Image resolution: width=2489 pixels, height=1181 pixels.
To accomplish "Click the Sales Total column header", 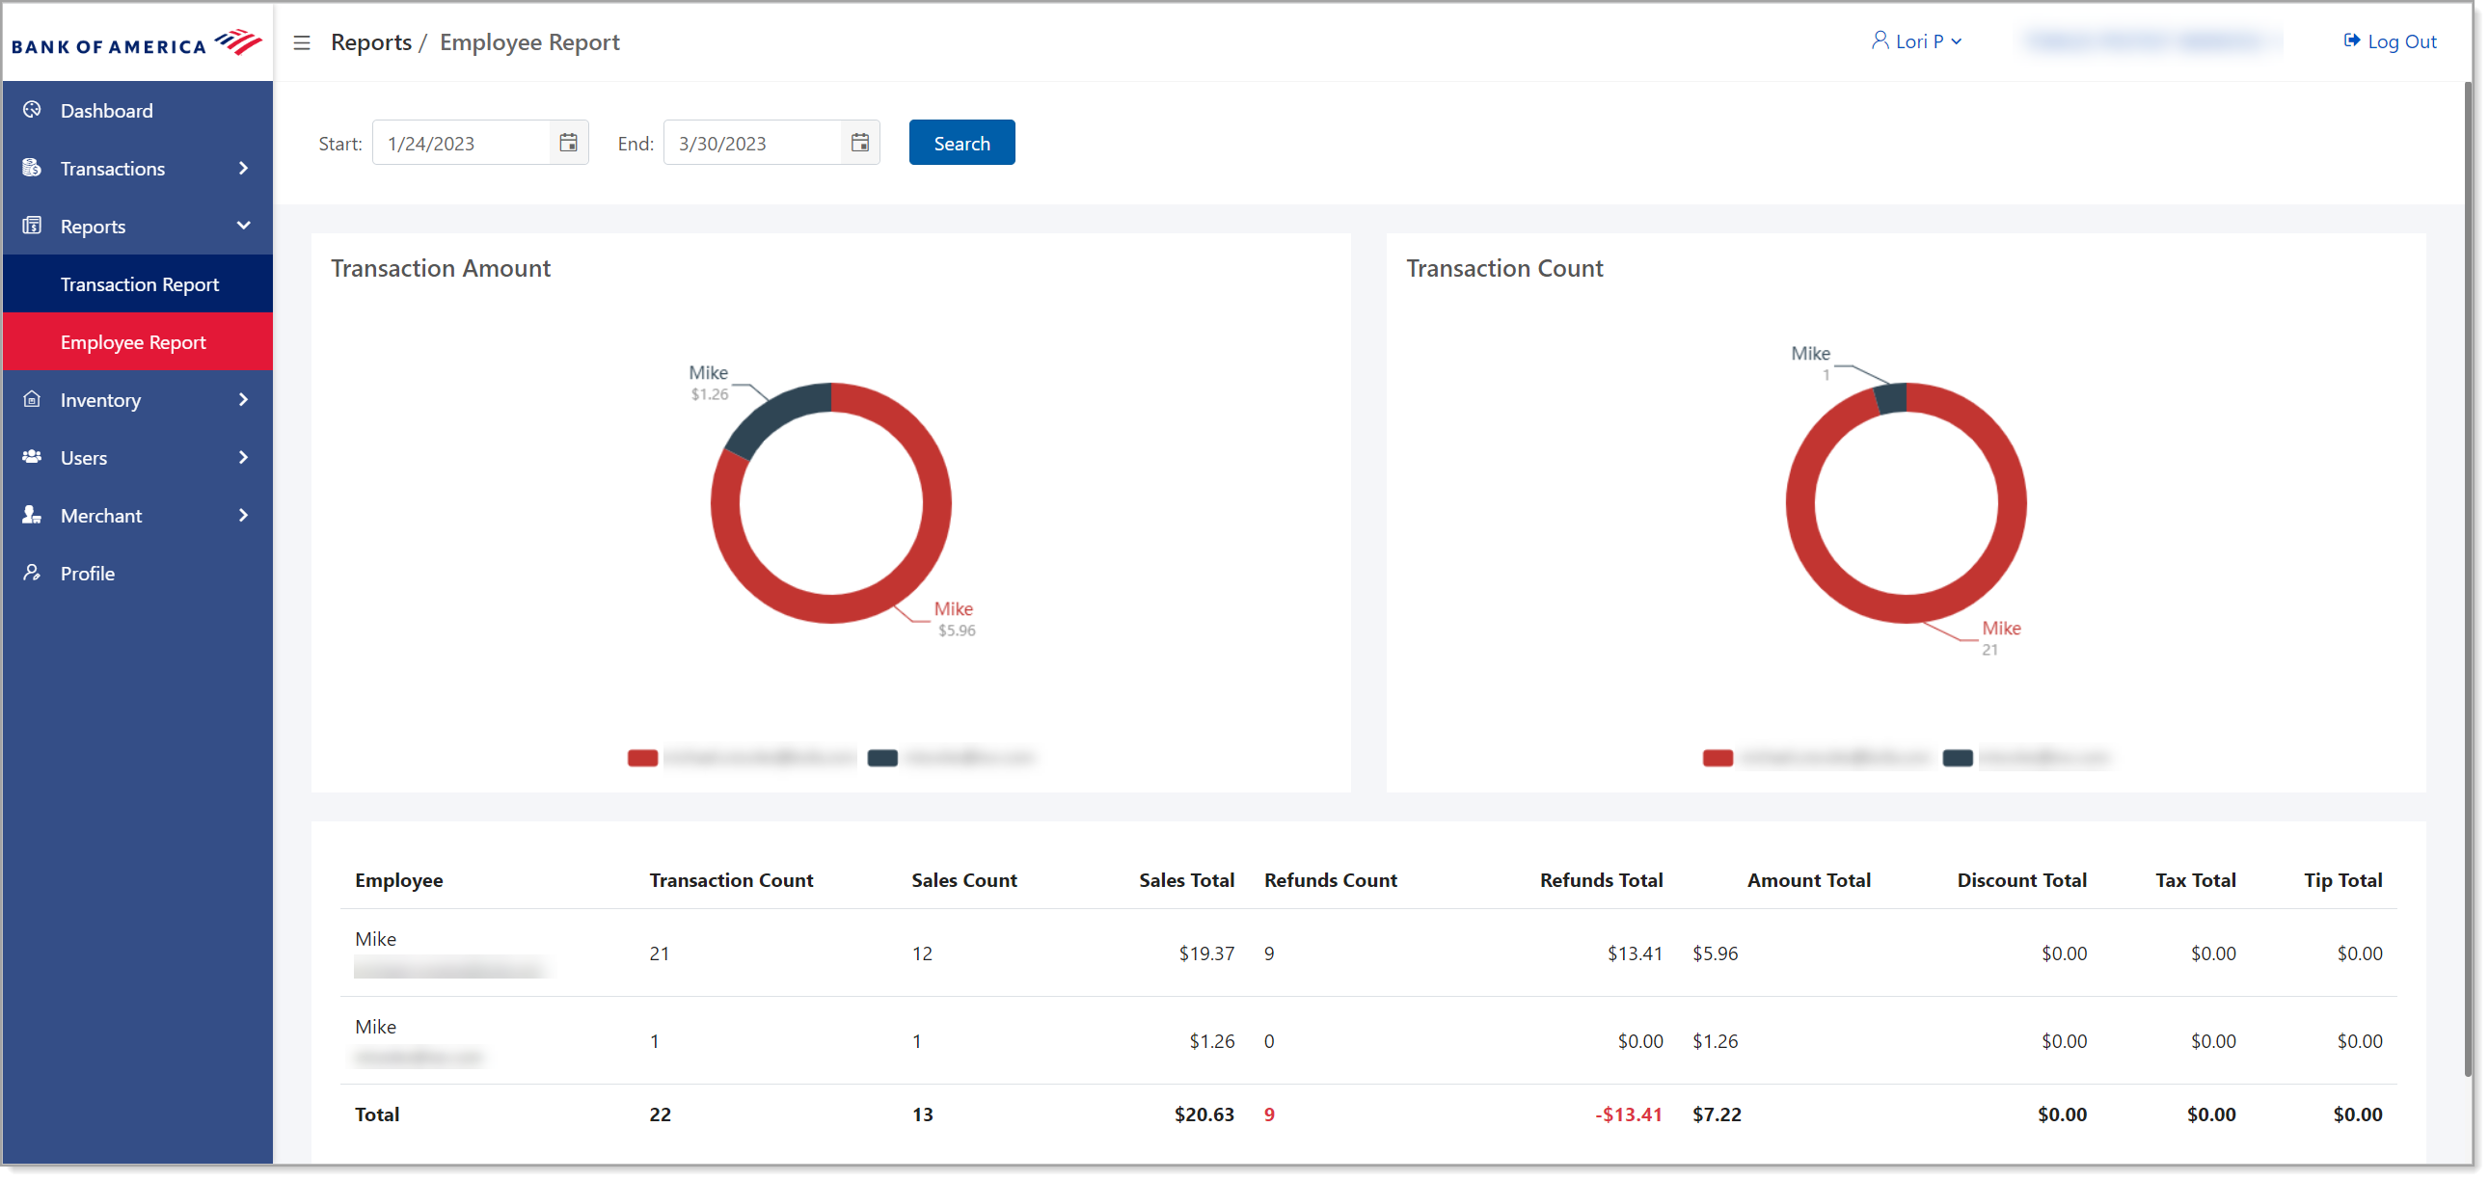I will coord(1185,879).
